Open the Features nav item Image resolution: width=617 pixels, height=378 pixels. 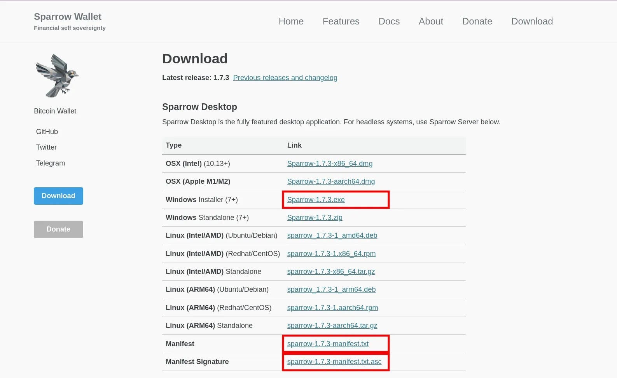point(341,21)
